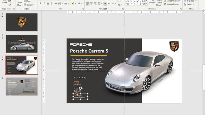The width and height of the screenshot is (205, 115).
Task: Collapse the ribbon with the chevron
Action: click(203, 9)
